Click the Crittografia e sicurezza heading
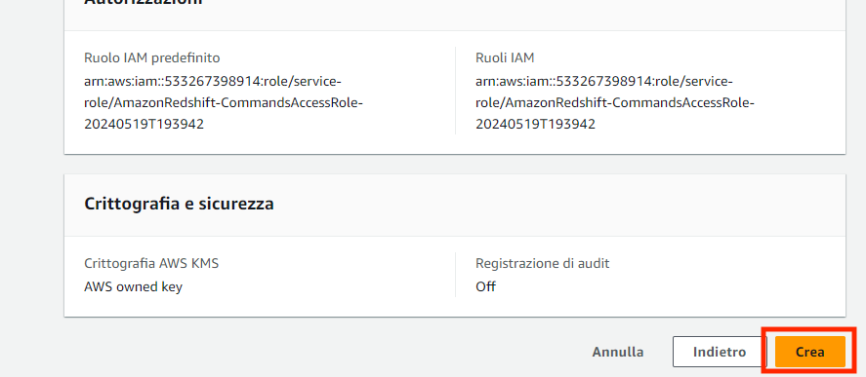 179,204
